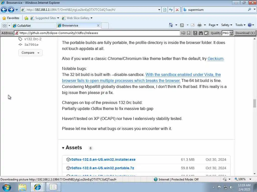257x192 pixels.
Task: Click the Download (1) button
Action: click(x=245, y=33)
